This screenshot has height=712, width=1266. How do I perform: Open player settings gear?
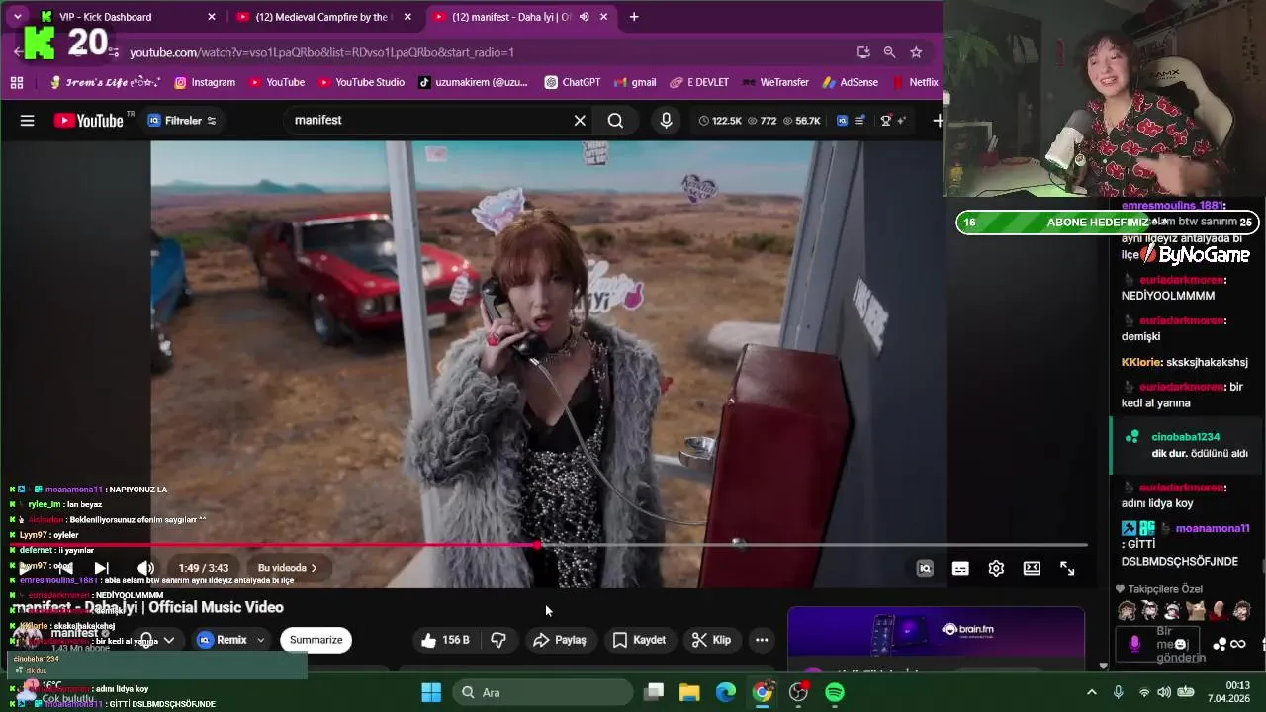[x=996, y=568]
